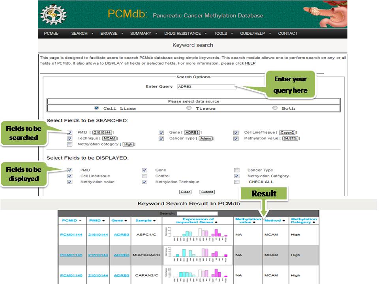Click the Enter Query text field
379x284 pixels.
pos(206,87)
